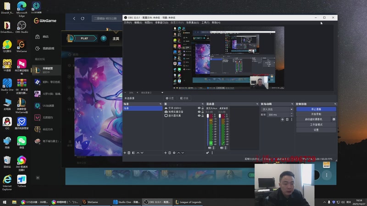The width and height of the screenshot is (367, 206).
Task: Remove the selected source with the trash icon
Action: [170, 153]
